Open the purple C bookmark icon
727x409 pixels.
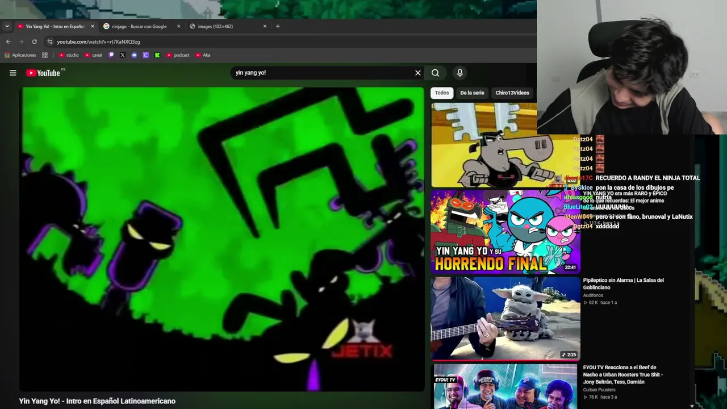click(x=145, y=55)
